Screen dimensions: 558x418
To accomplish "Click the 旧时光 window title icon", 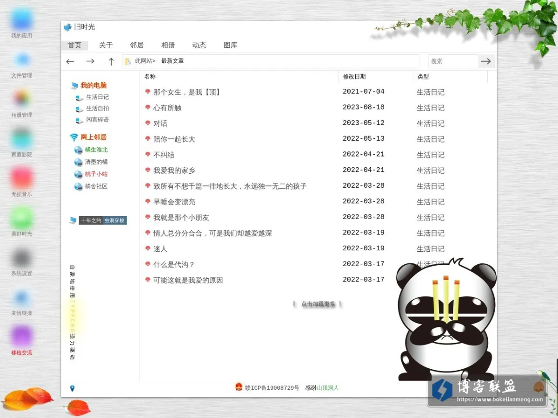I will click(67, 27).
